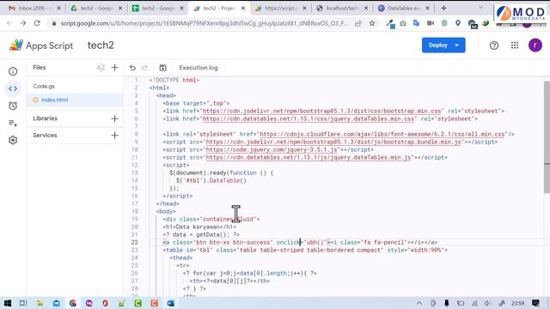The width and height of the screenshot is (550, 309).
Task: Click bootstrap.min.css link on line 5
Action: [x=321, y=111]
